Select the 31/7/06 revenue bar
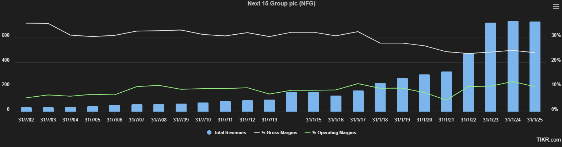The width and height of the screenshot is (562, 147). [115, 108]
